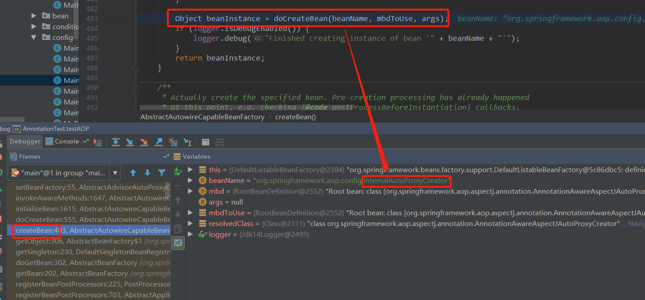
Task: Click the Step Over debugger icon
Action: [116, 142]
